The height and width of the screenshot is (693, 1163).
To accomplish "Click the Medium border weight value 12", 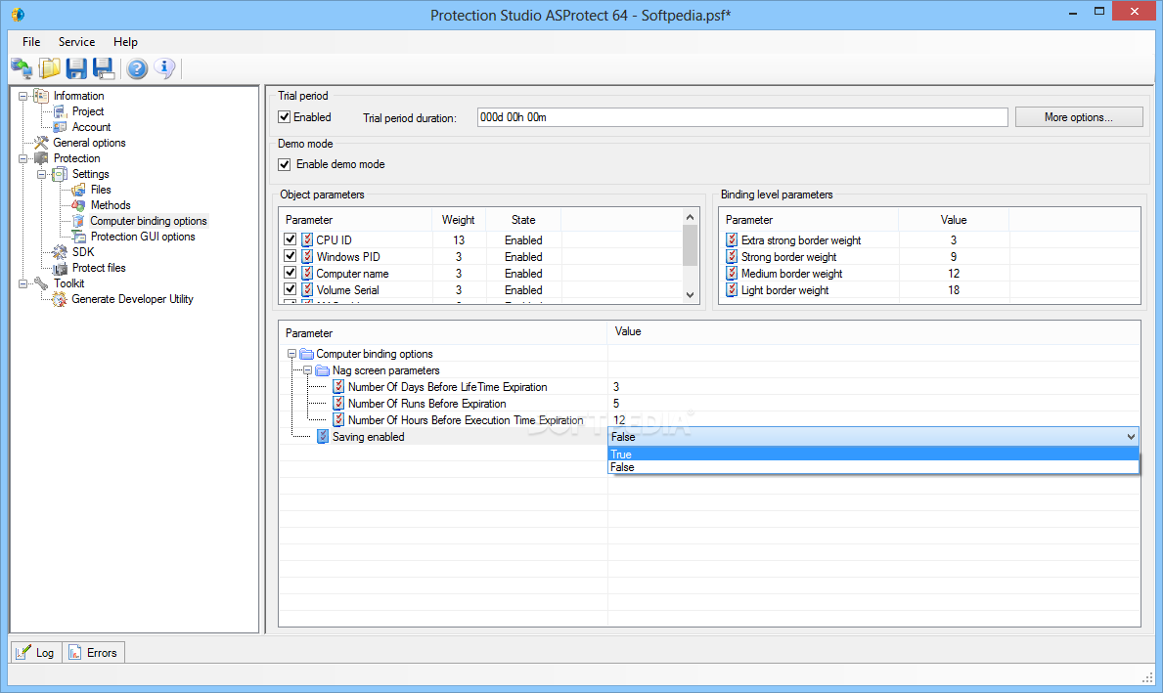I will pyautogui.click(x=953, y=274).
